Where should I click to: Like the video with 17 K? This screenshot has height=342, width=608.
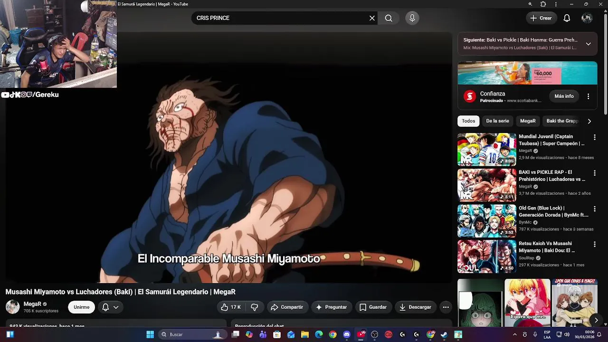point(230,307)
